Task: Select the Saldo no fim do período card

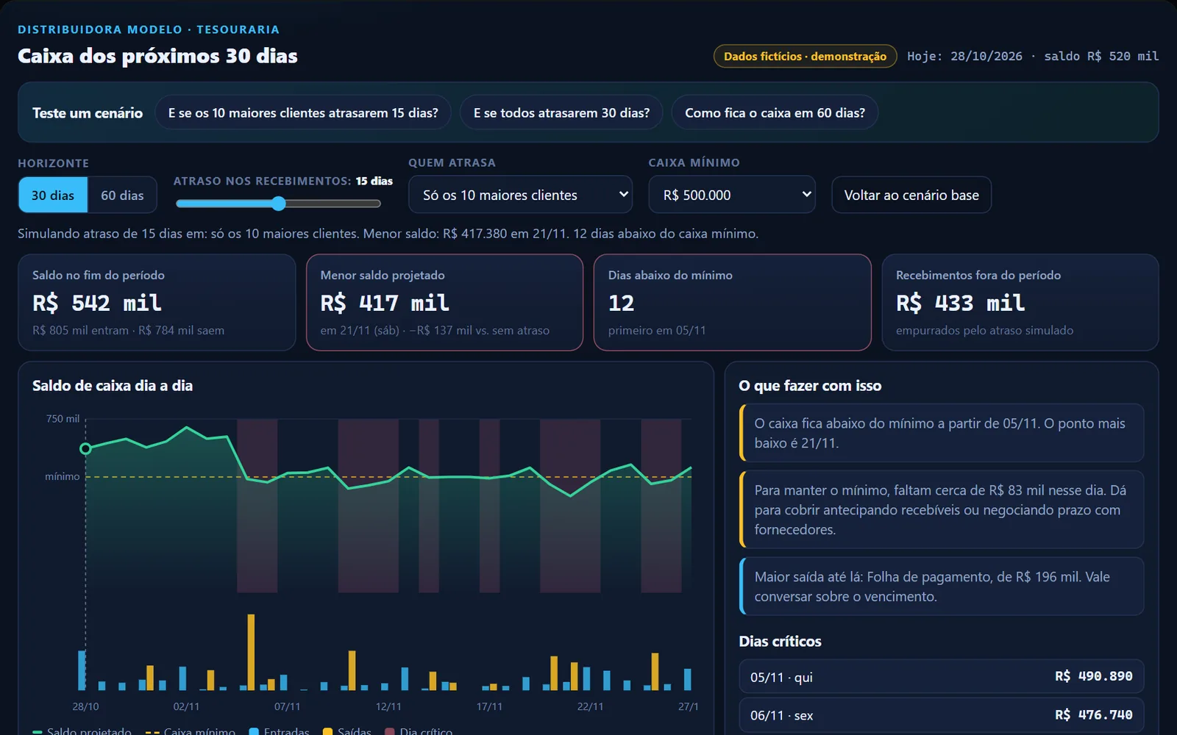Action: coord(157,302)
